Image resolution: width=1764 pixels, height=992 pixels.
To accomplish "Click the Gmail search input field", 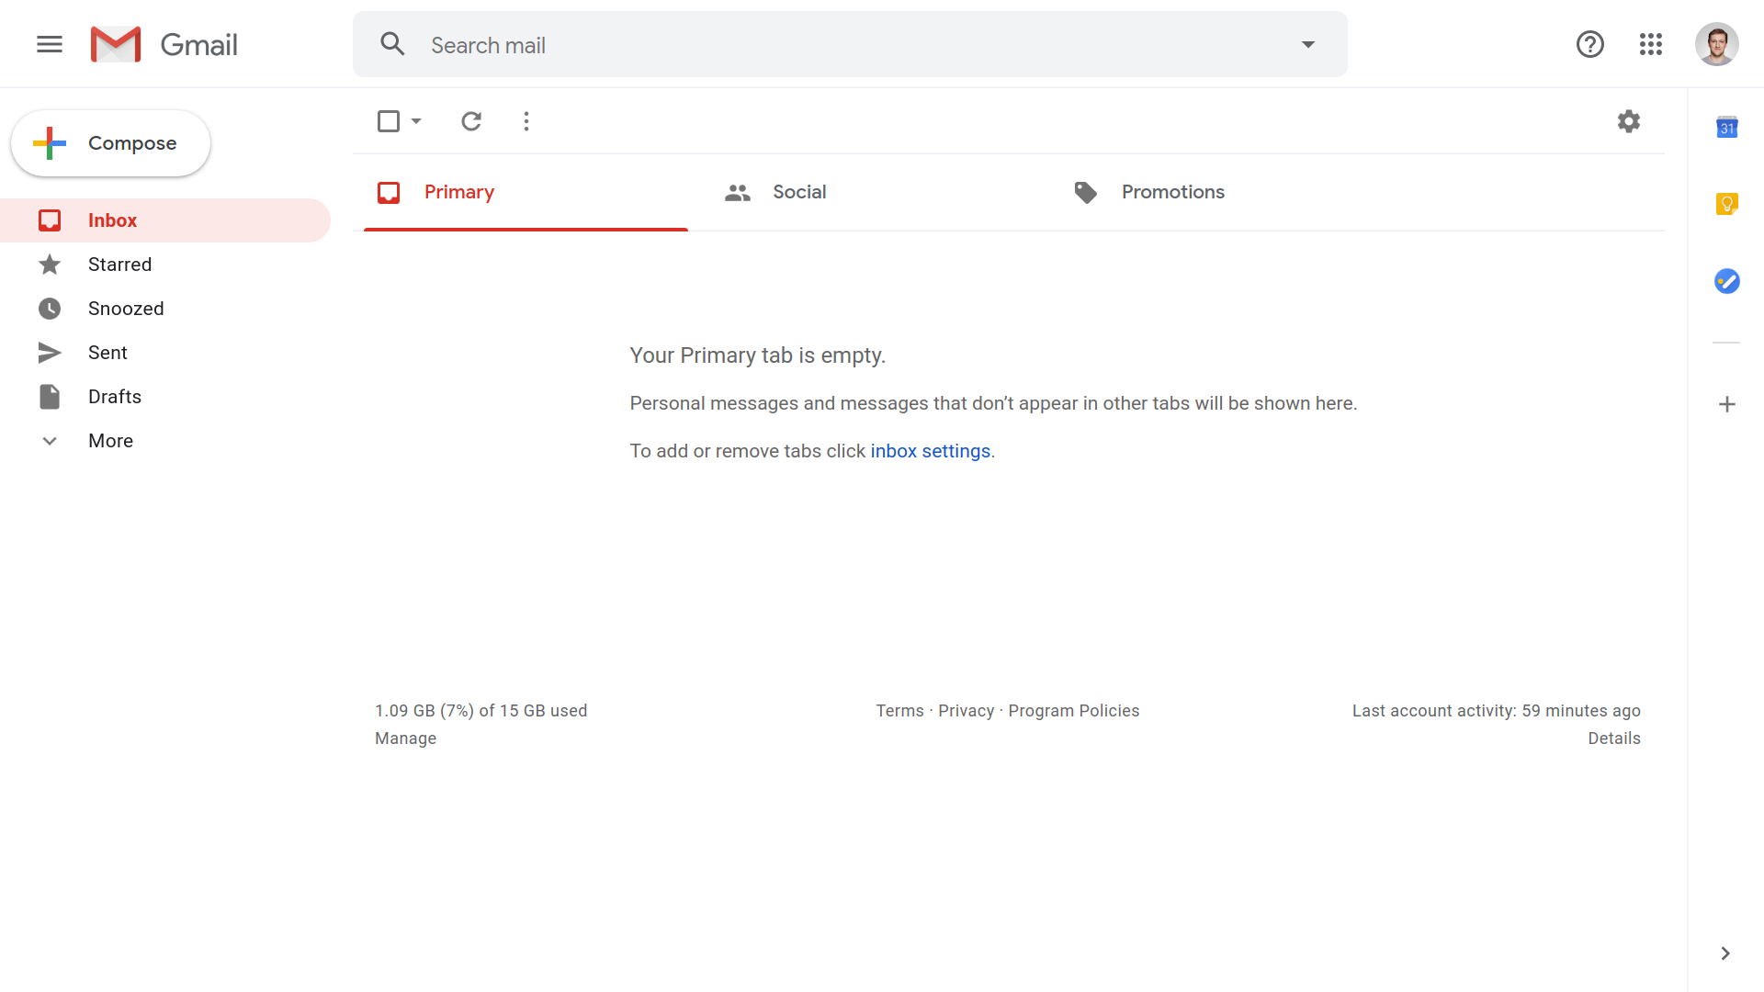I will [848, 43].
